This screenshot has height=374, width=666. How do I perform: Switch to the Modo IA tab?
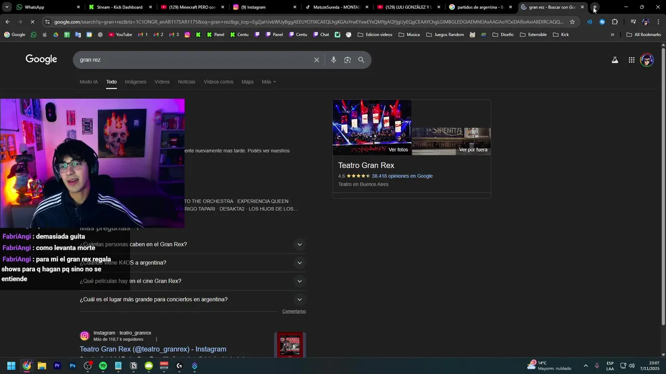point(88,82)
